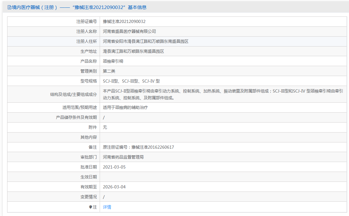Click the 型号规格 label
The width and height of the screenshot is (349, 216).
coord(88,81)
